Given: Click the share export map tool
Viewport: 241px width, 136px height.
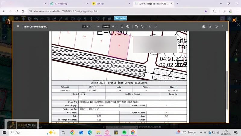Looking at the screenshot, I should pyautogui.click(x=54, y=19).
